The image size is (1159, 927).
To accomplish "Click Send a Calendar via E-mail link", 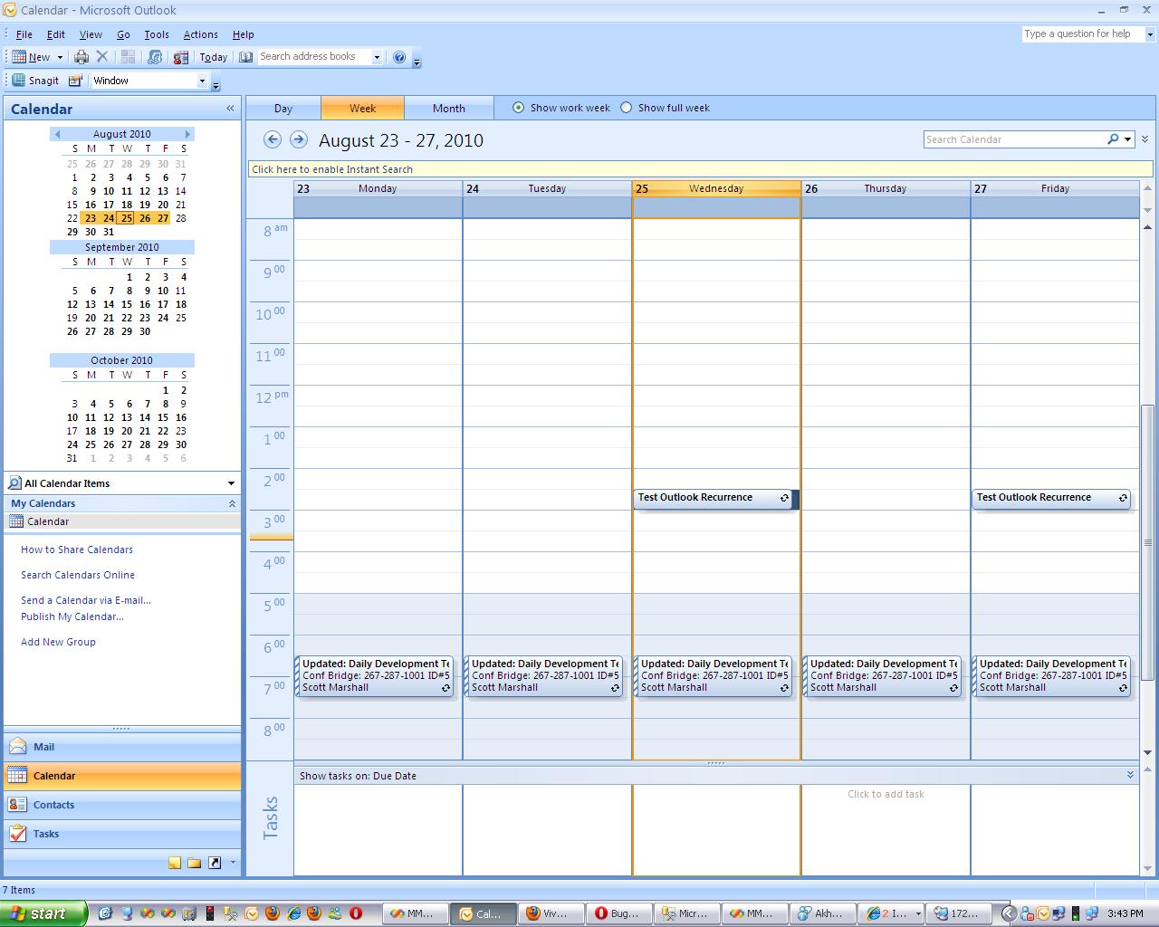I will tap(86, 600).
